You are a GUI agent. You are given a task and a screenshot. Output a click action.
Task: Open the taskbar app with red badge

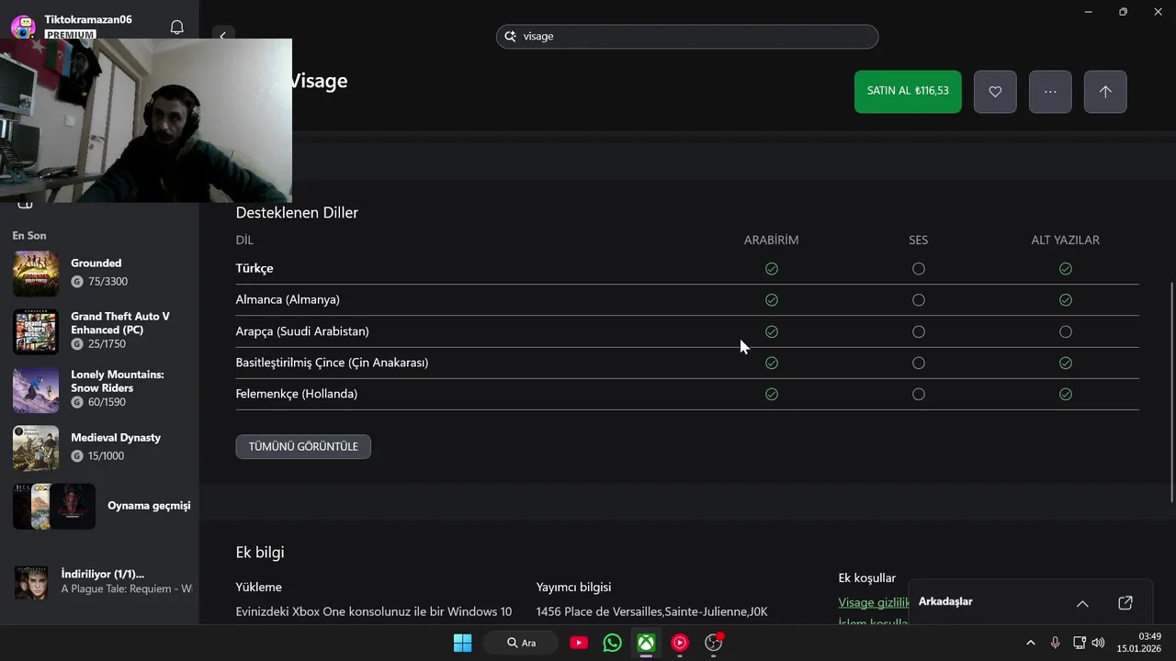click(x=714, y=643)
